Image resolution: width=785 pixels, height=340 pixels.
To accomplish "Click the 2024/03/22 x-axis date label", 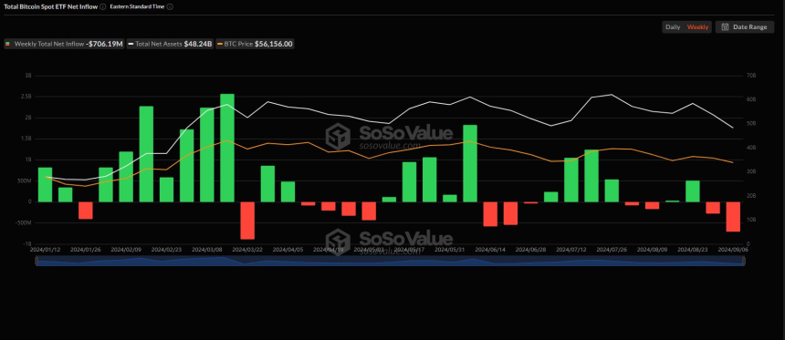I will [x=247, y=249].
